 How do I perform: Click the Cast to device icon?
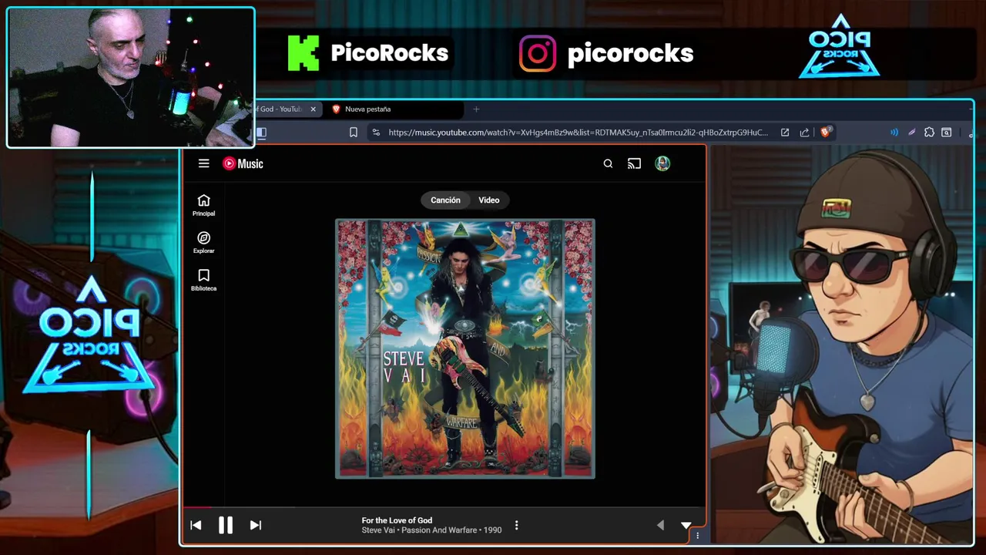pyautogui.click(x=634, y=163)
